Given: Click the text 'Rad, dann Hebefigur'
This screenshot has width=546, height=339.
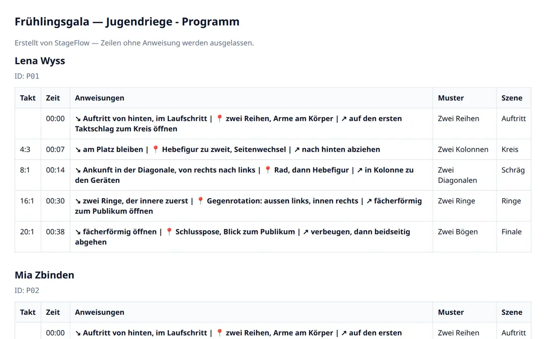Looking at the screenshot, I should pyautogui.click(x=311, y=169).
